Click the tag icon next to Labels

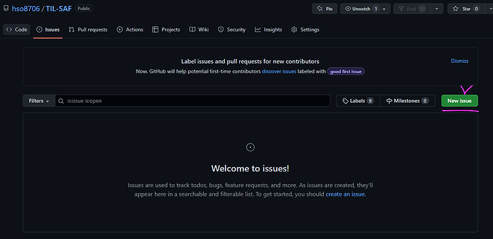(x=346, y=101)
